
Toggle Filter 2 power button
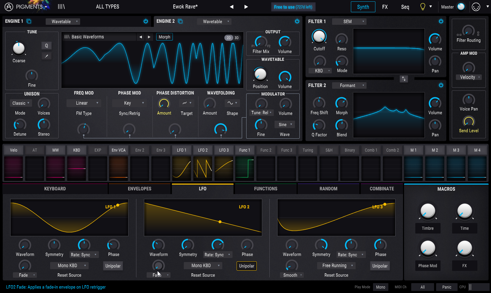[441, 85]
